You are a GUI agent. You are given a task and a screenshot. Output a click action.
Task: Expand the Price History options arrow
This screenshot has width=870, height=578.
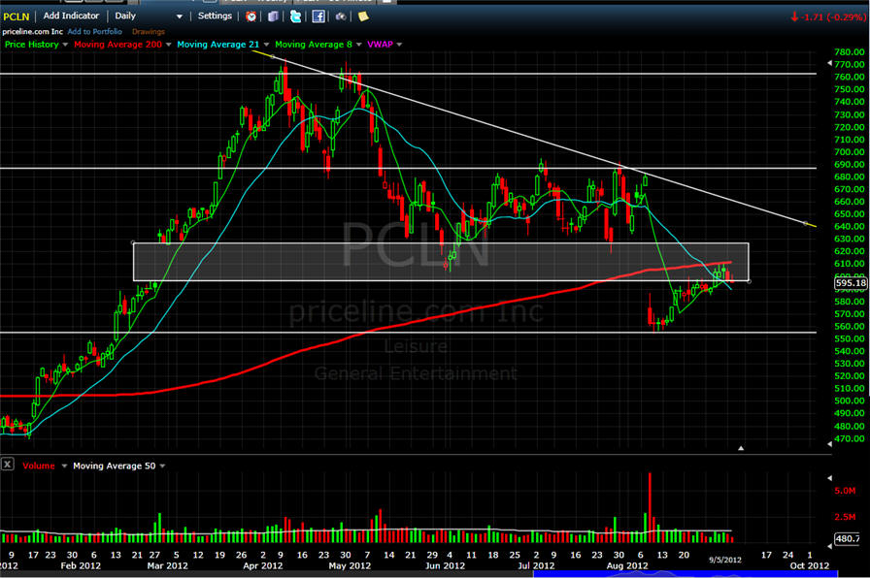tap(65, 45)
